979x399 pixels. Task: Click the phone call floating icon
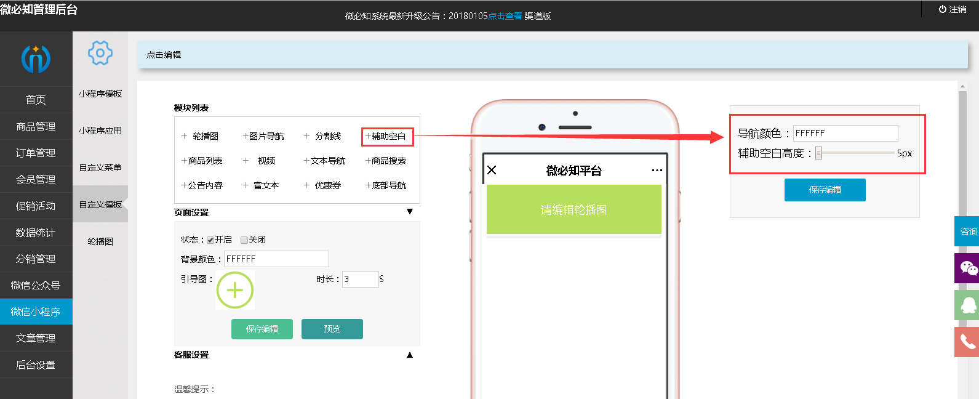967,342
